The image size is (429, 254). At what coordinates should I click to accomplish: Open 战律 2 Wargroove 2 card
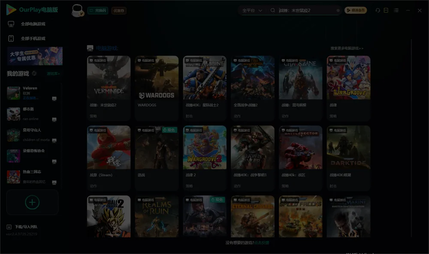point(205,158)
